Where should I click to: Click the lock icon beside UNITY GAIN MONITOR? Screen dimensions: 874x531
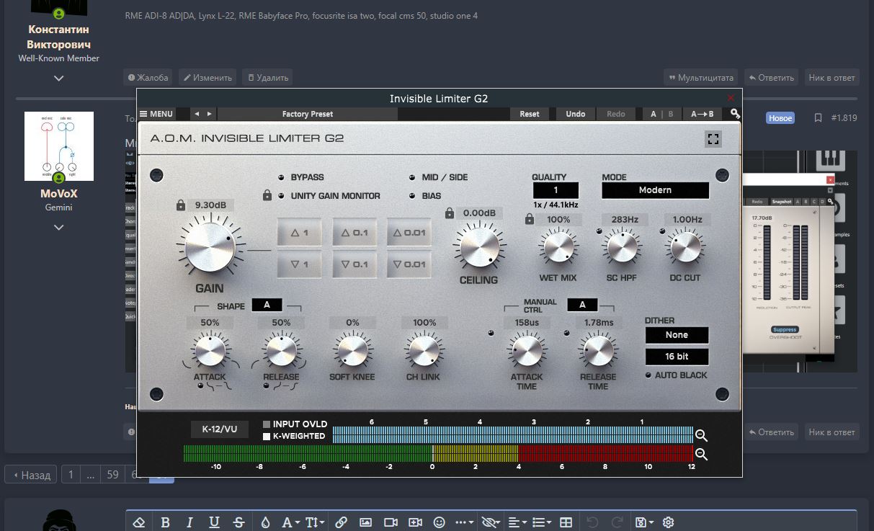pos(267,195)
